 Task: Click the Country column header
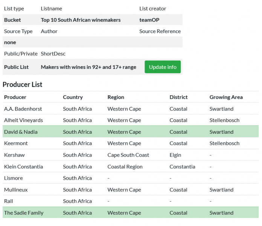click(x=73, y=97)
